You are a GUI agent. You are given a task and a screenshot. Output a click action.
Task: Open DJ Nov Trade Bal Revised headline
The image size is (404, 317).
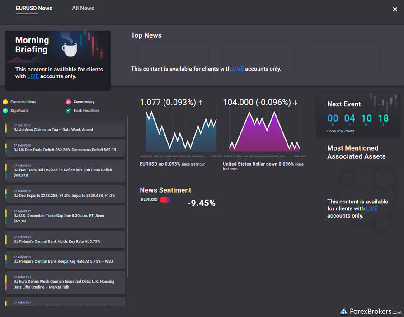point(65,171)
